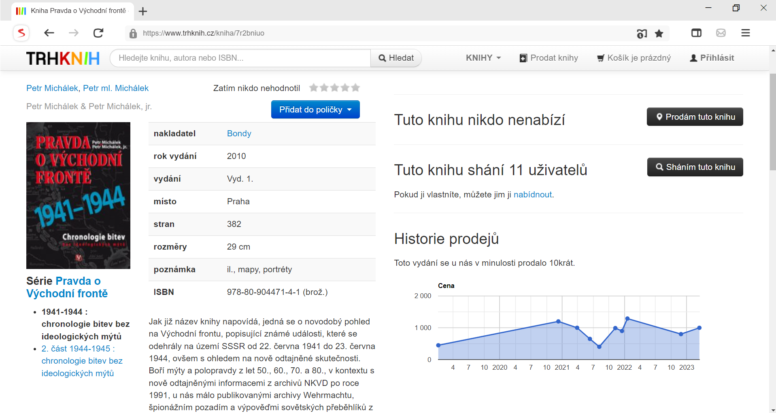The width and height of the screenshot is (776, 413).
Task: Click the browser back arrow icon
Action: tap(49, 33)
